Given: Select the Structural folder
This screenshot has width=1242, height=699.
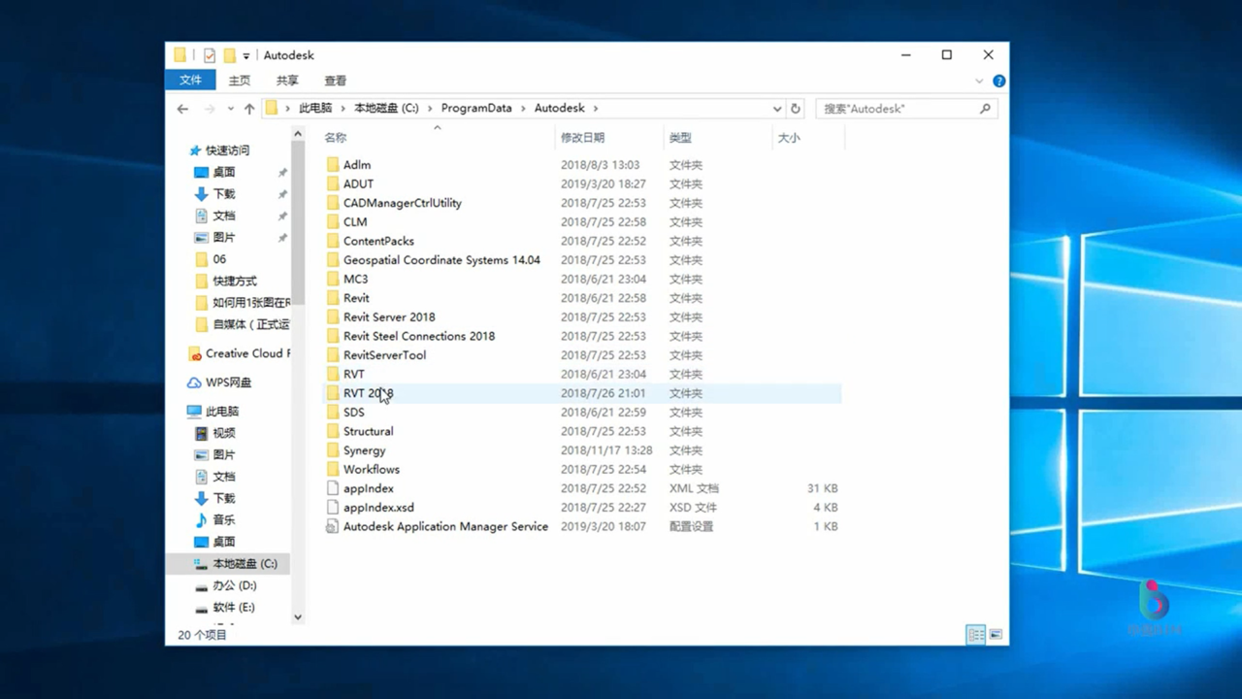Looking at the screenshot, I should click(x=368, y=431).
